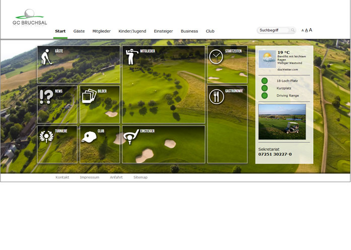Select the largest font size A
The width and height of the screenshot is (351, 250).
[311, 30]
